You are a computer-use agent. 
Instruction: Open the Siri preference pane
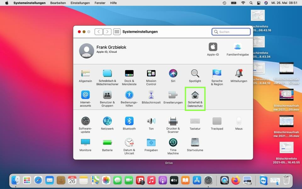(x=173, y=76)
